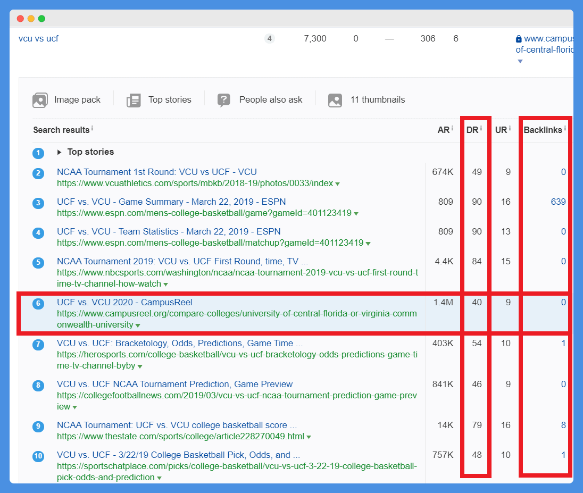This screenshot has width=583, height=493.
Task: Visit the herosports.com college-basketball URL
Action: (x=237, y=360)
